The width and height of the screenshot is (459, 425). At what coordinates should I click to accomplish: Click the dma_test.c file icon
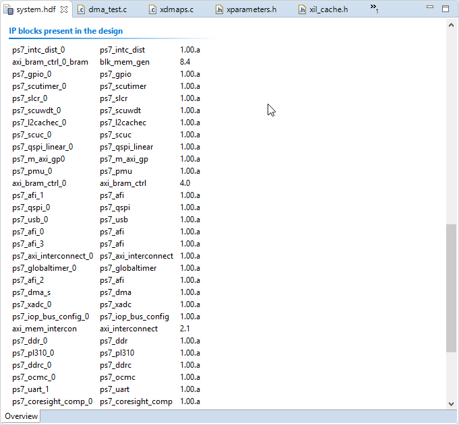coord(82,9)
